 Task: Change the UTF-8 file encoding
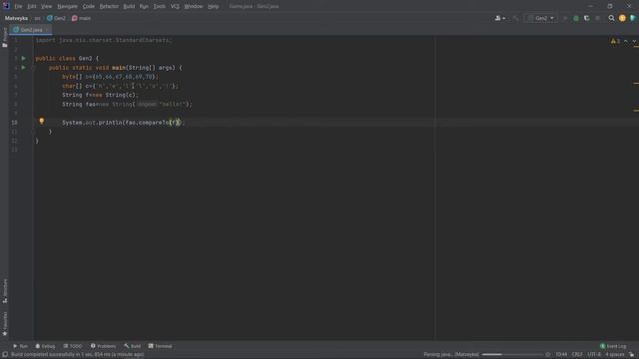[594, 355]
